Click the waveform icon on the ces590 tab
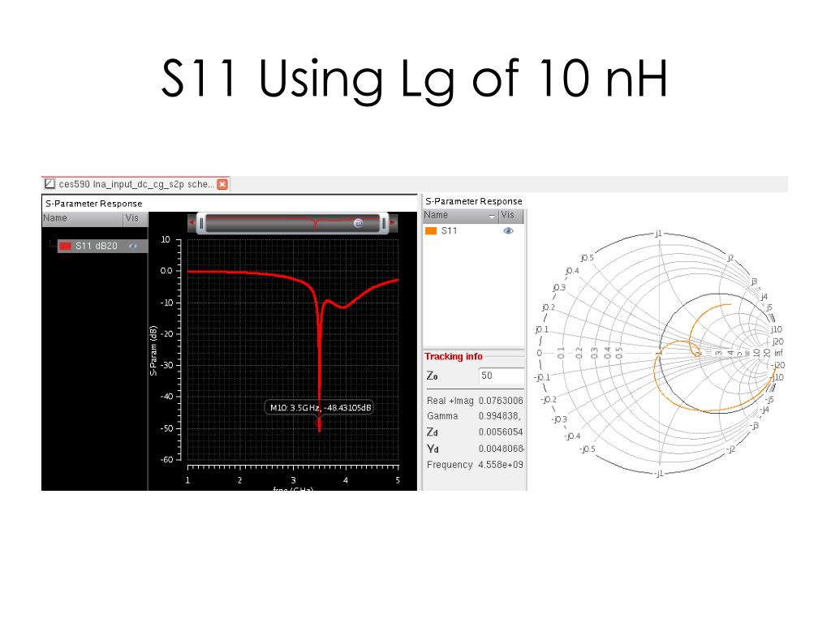The width and height of the screenshot is (831, 623). pos(50,184)
